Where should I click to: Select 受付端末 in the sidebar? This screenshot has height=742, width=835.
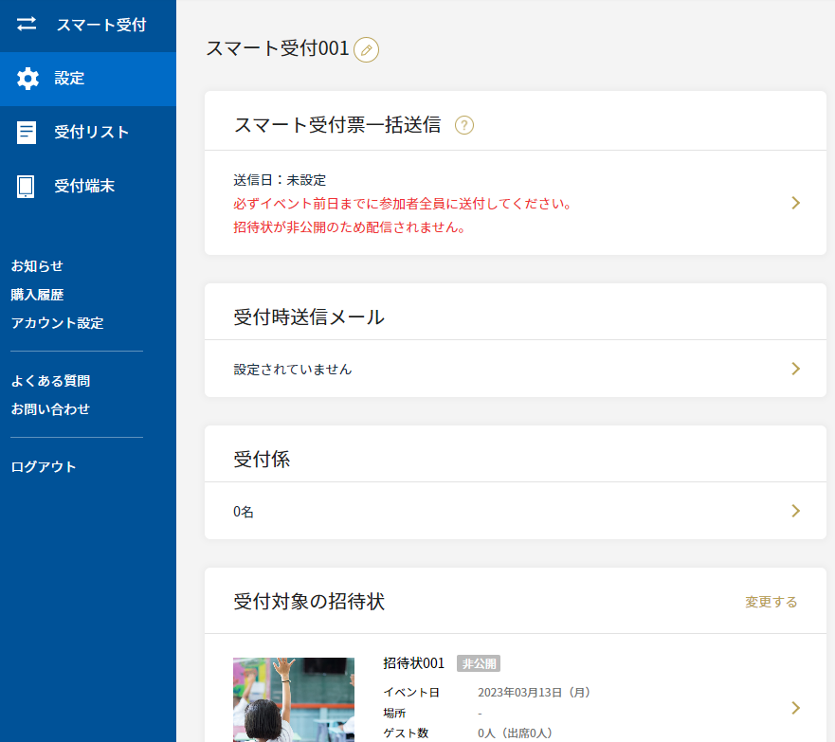(88, 187)
